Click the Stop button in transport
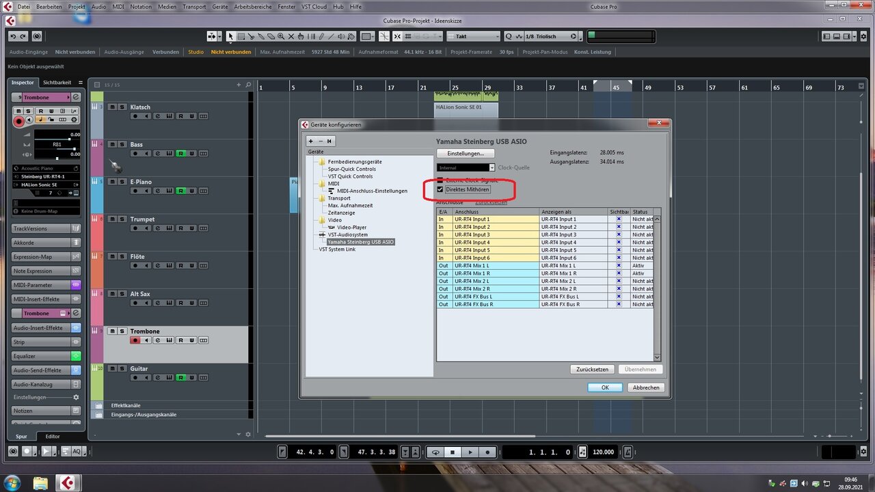 [453, 452]
